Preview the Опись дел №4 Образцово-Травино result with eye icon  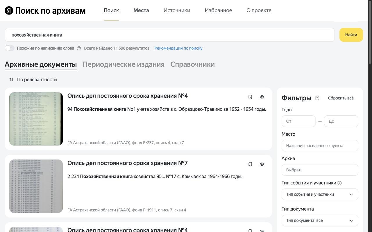point(262,97)
